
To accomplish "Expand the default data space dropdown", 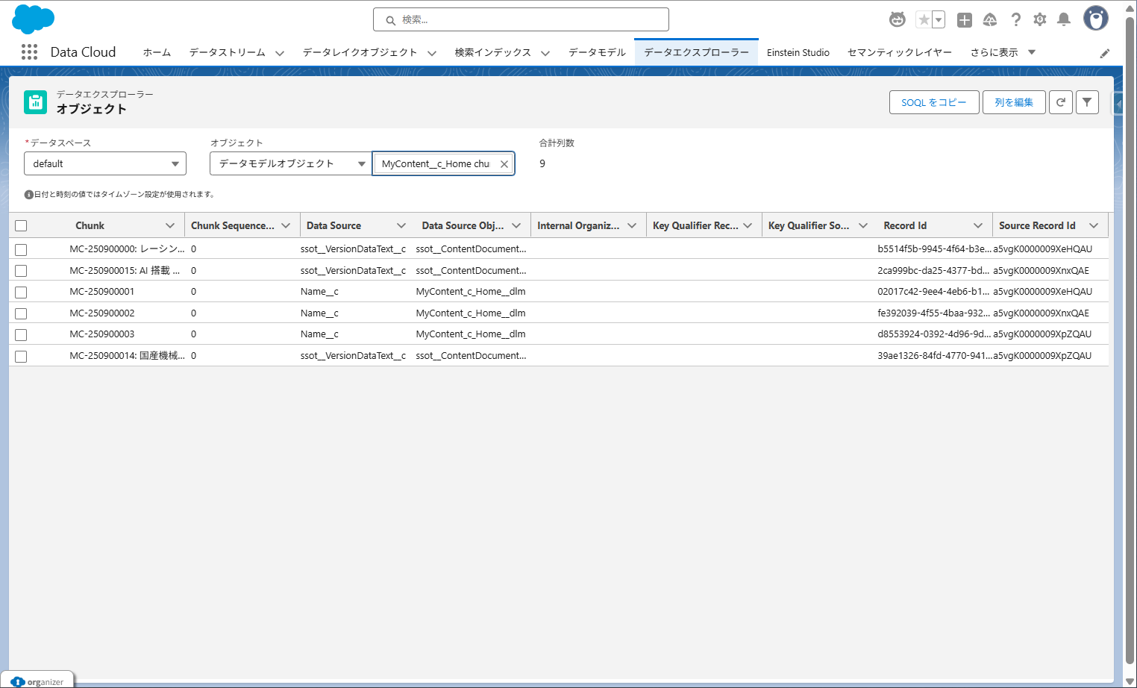I will pyautogui.click(x=105, y=163).
